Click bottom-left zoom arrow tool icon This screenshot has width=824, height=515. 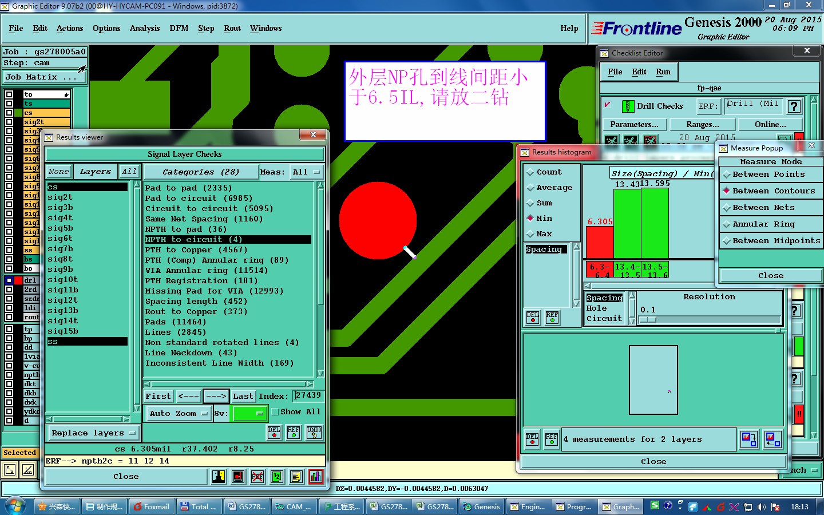pyautogui.click(x=10, y=470)
